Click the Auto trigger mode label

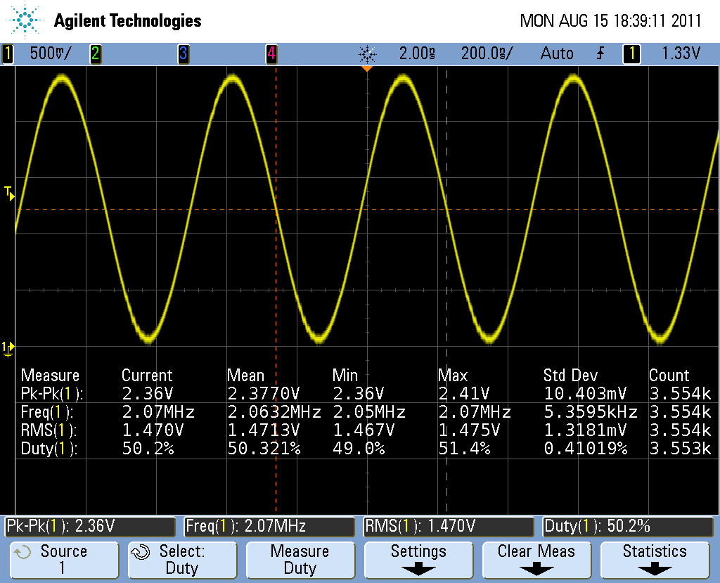(x=557, y=53)
